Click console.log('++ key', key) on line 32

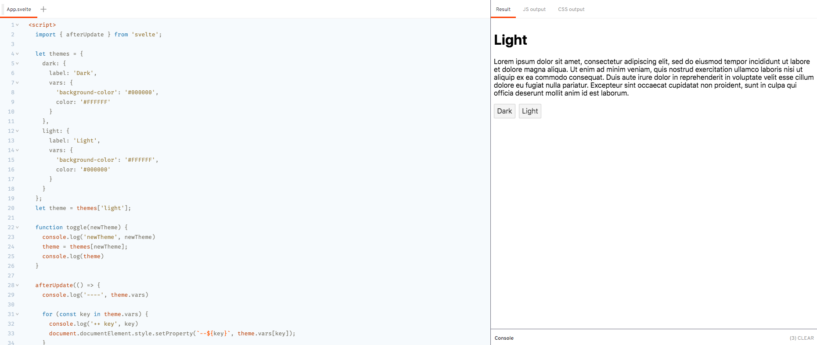94,324
